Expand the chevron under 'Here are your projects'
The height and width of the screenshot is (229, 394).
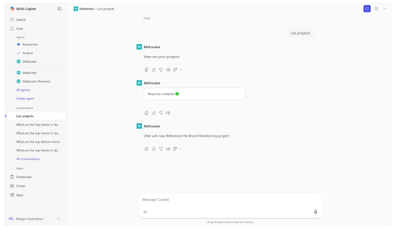(181, 70)
